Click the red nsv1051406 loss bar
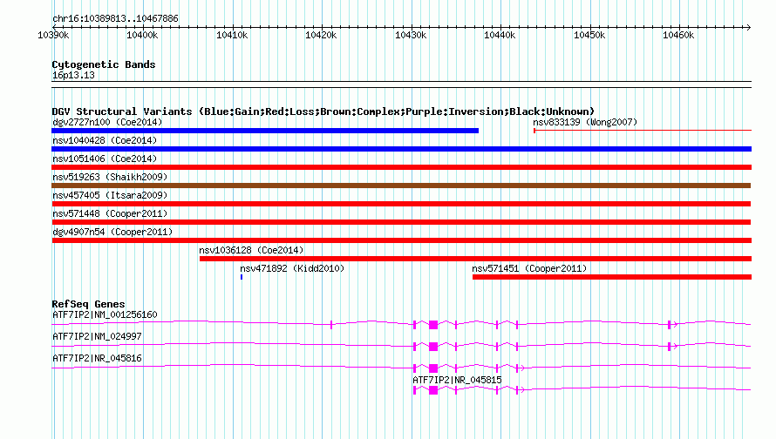The image size is (776, 439). point(401,167)
